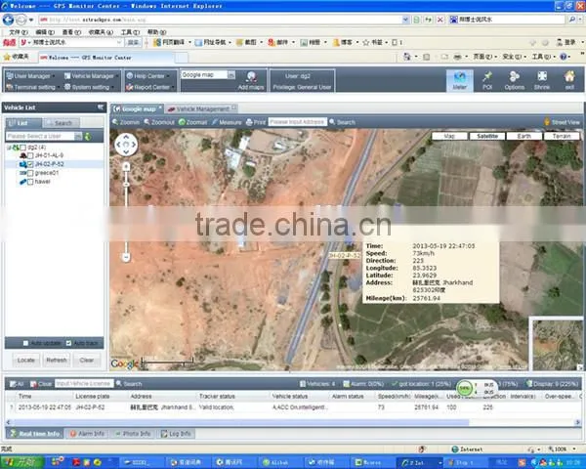
Task: Select the Measure tool
Action: (x=227, y=122)
